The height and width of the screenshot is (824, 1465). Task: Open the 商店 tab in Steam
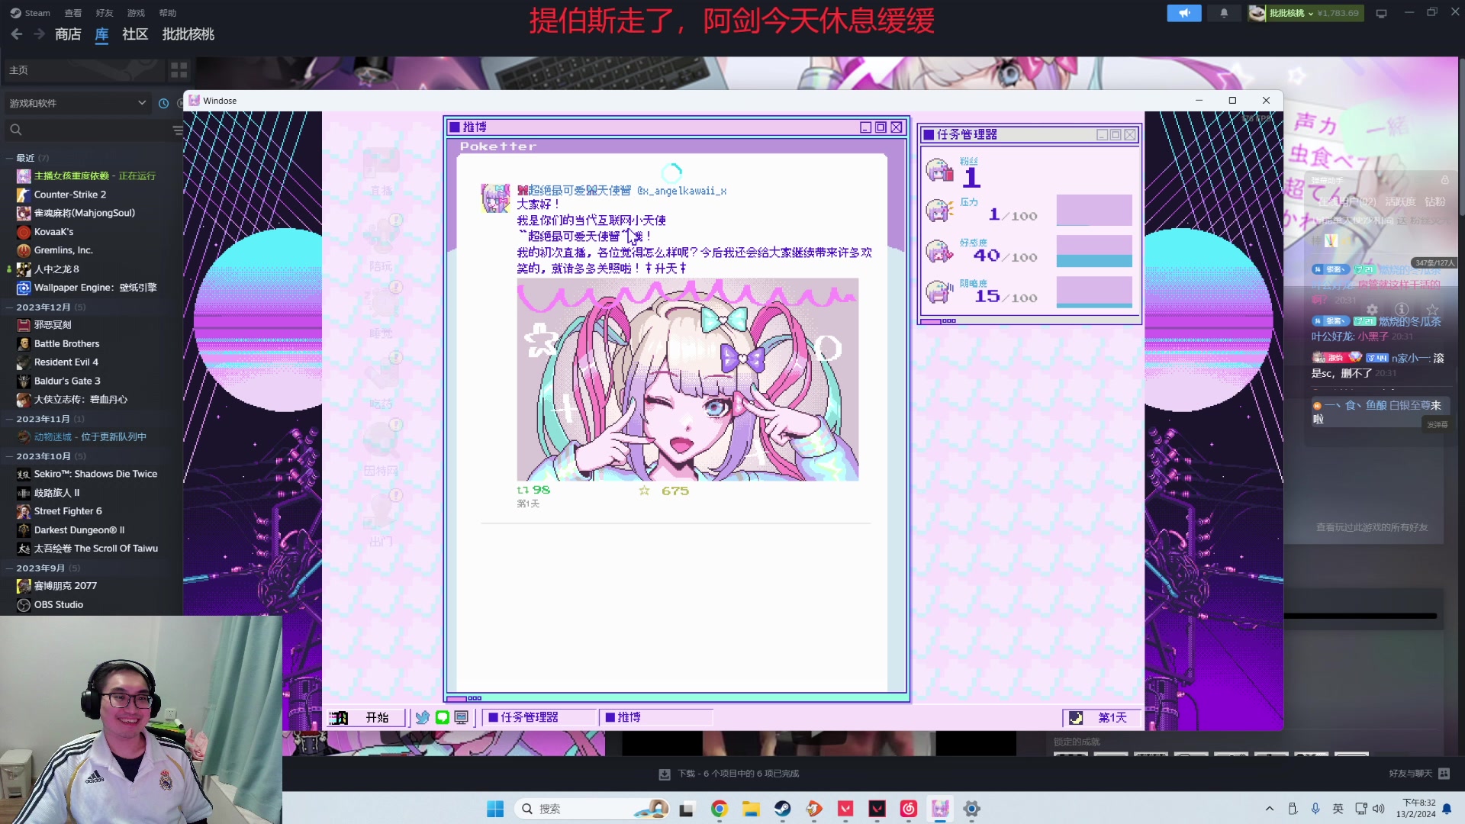point(68,34)
